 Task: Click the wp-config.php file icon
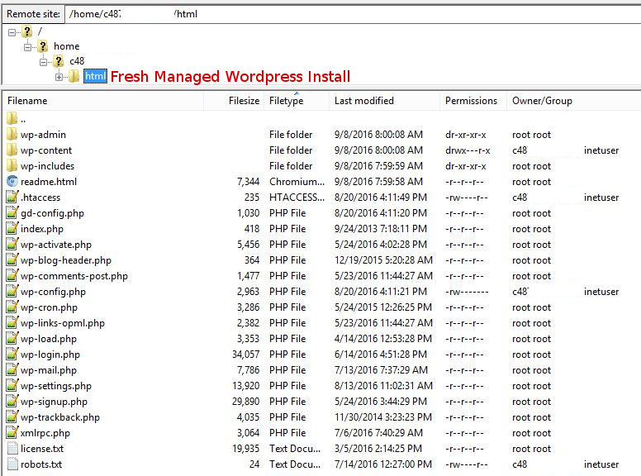click(12, 291)
